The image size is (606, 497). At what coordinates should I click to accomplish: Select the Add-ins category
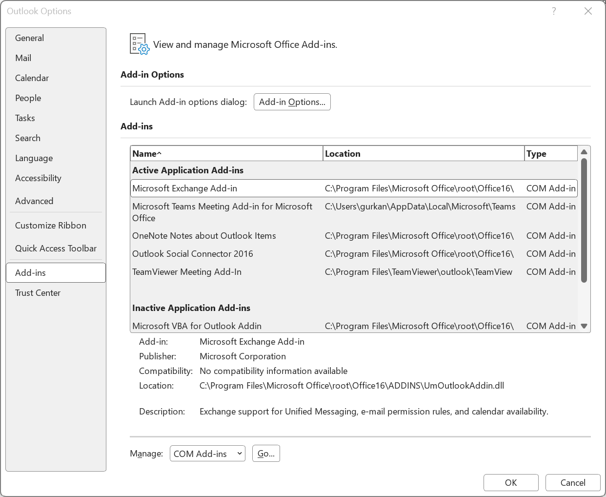56,273
